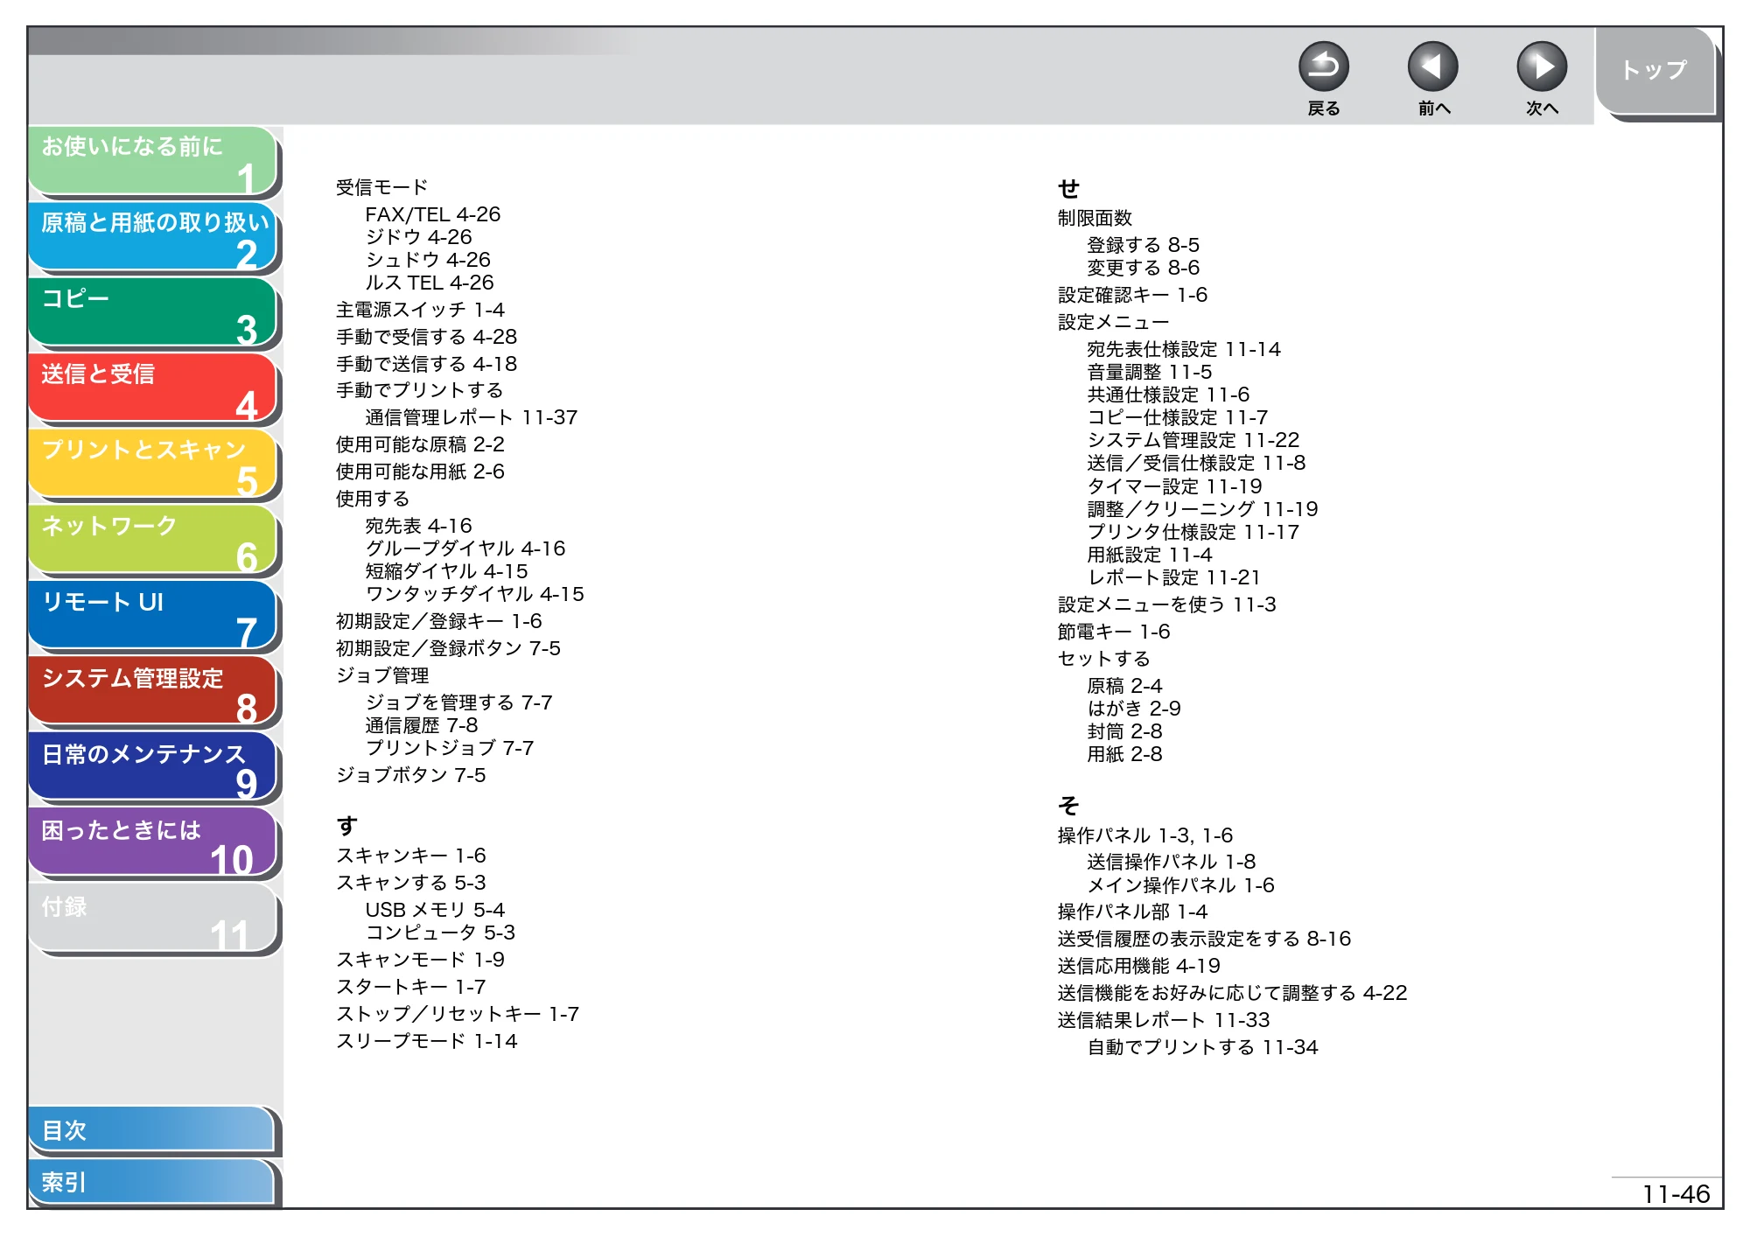Open 使用可能な原稿 2-2 entry
1750x1237 pixels.
(420, 444)
